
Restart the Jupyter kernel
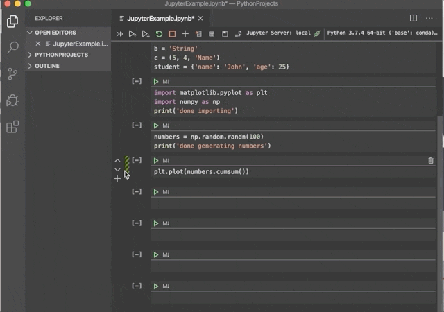(x=159, y=33)
